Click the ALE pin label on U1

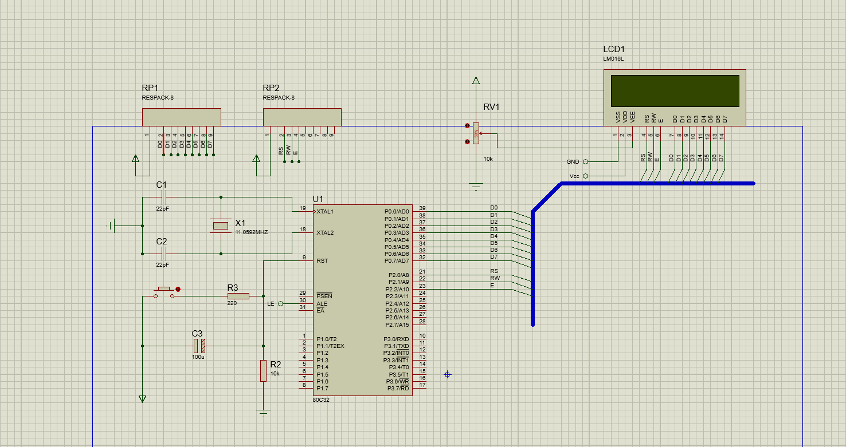point(321,303)
